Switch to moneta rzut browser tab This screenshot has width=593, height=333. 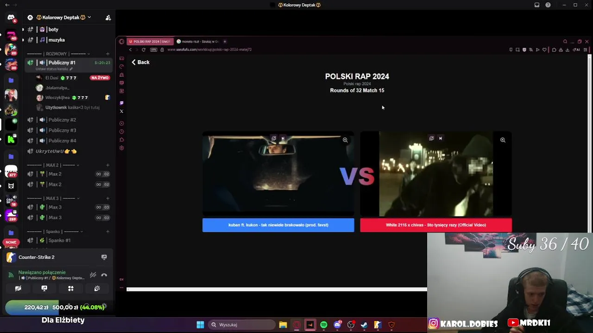[x=197, y=42]
